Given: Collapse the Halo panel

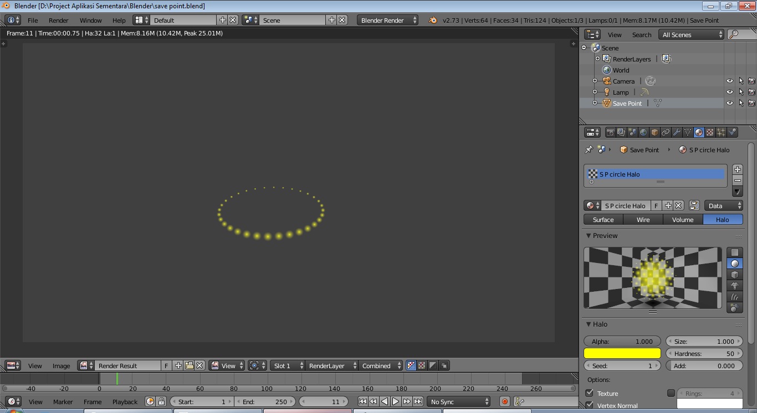Looking at the screenshot, I should click(589, 324).
